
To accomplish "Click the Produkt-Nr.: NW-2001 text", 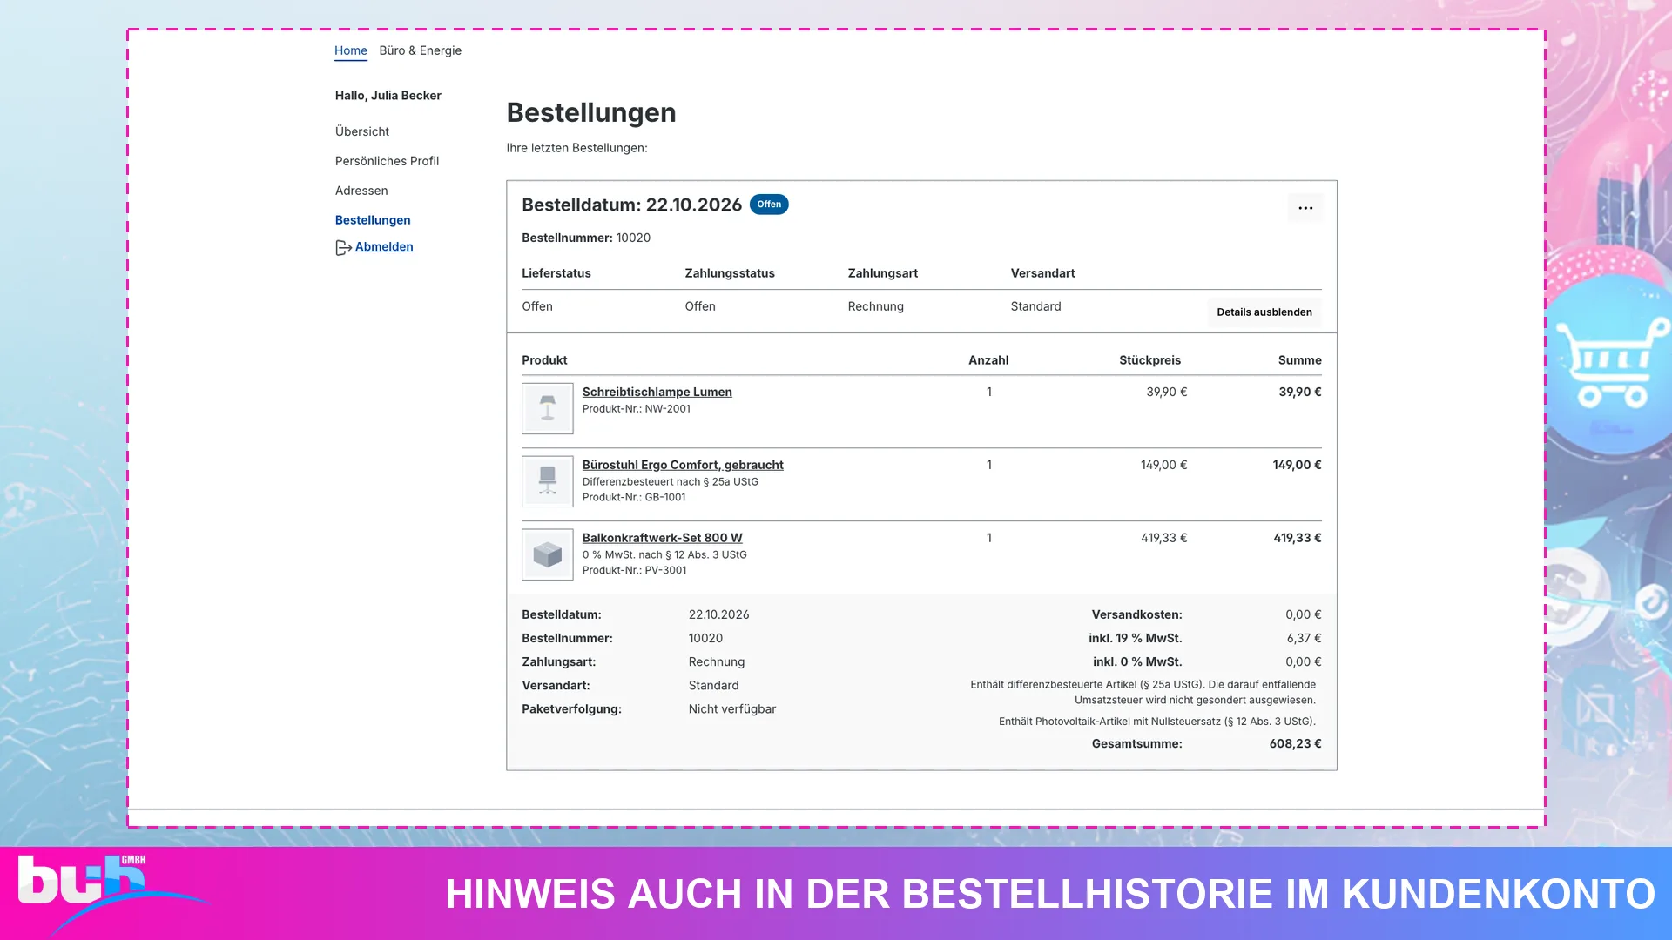I will coord(637,409).
